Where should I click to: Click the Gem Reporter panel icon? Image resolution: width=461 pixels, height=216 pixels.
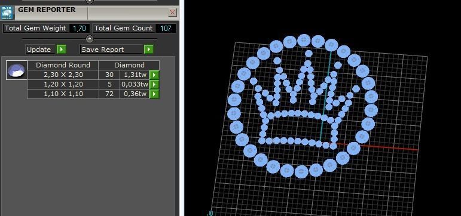[x=7, y=13]
